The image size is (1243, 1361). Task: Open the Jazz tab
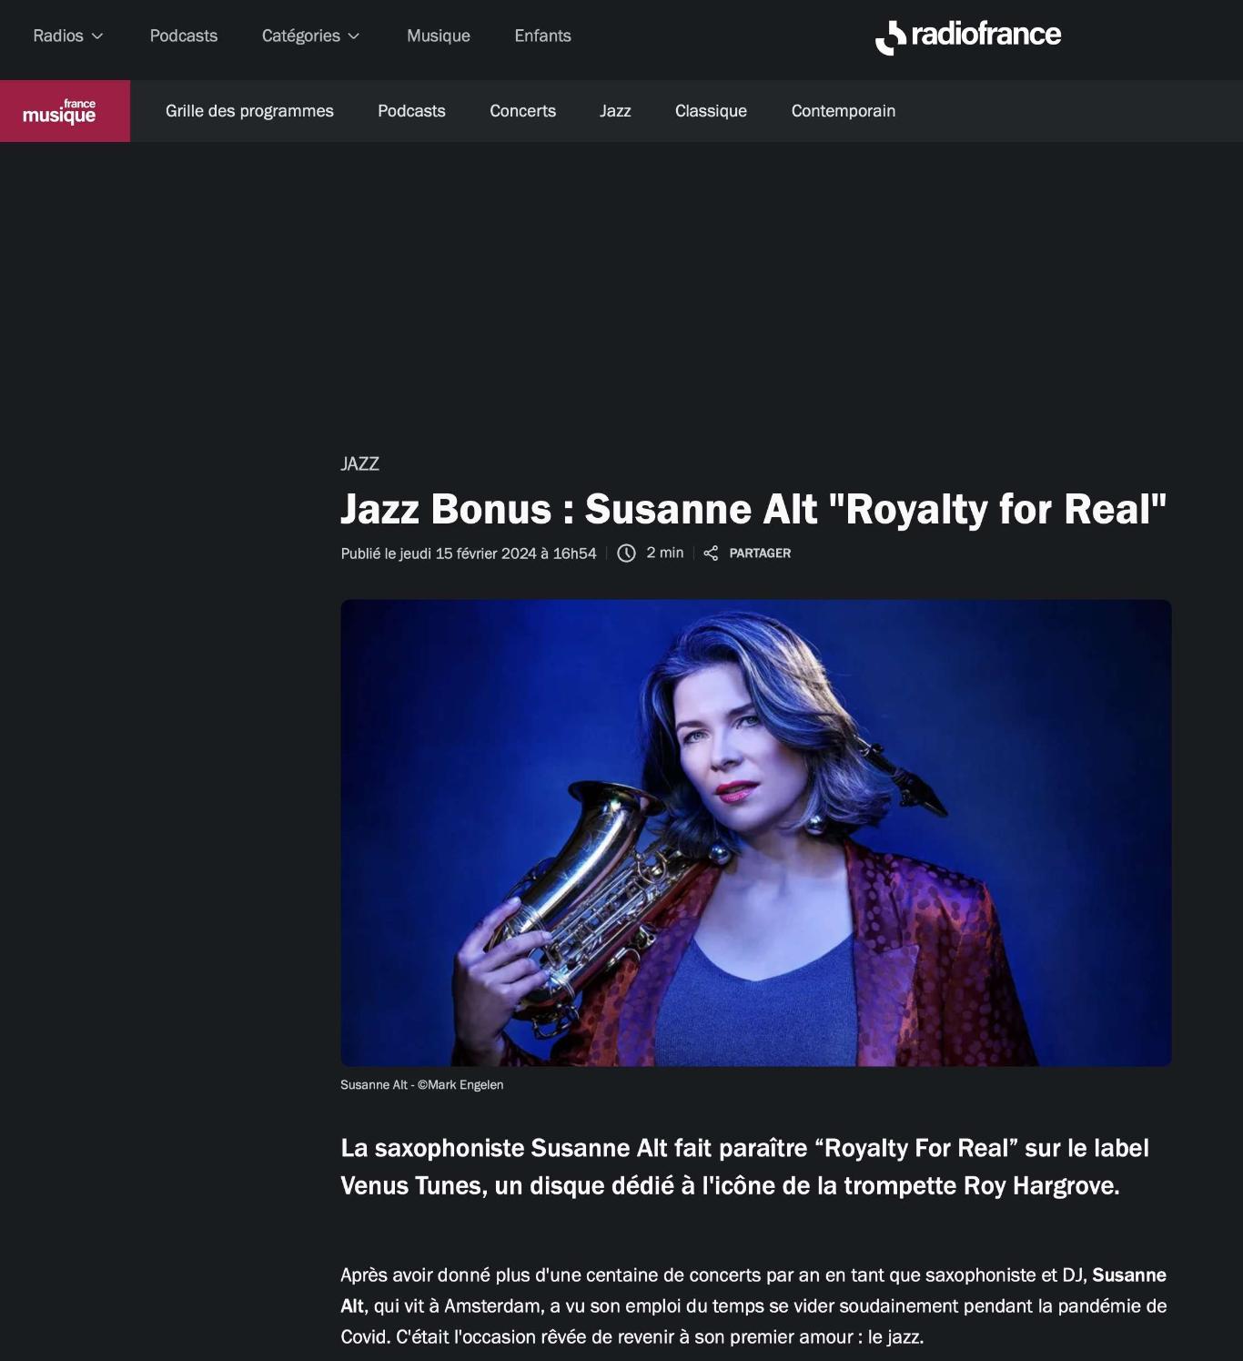[615, 111]
